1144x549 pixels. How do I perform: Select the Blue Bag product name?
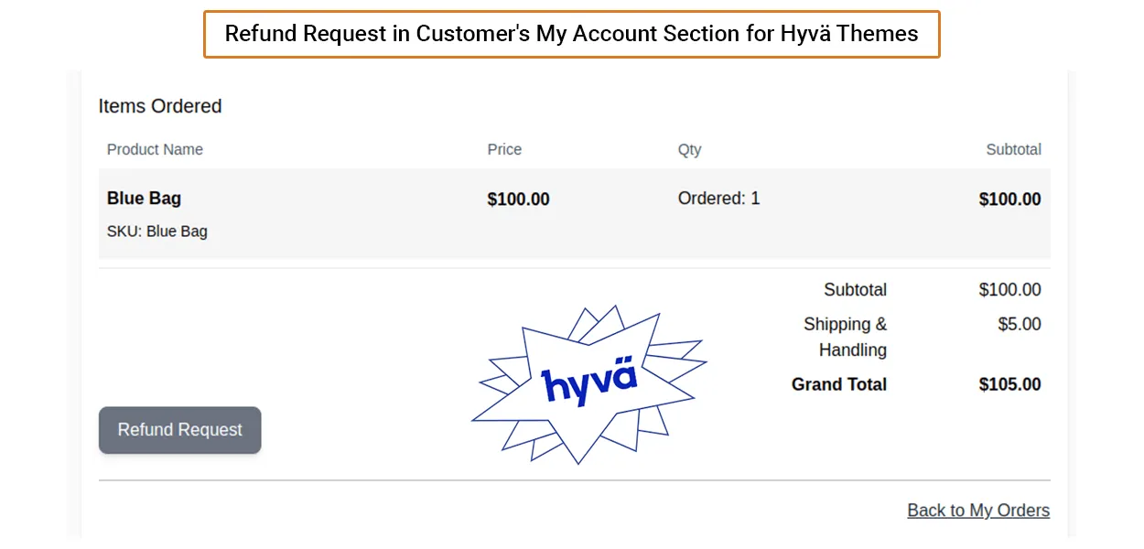(x=144, y=199)
